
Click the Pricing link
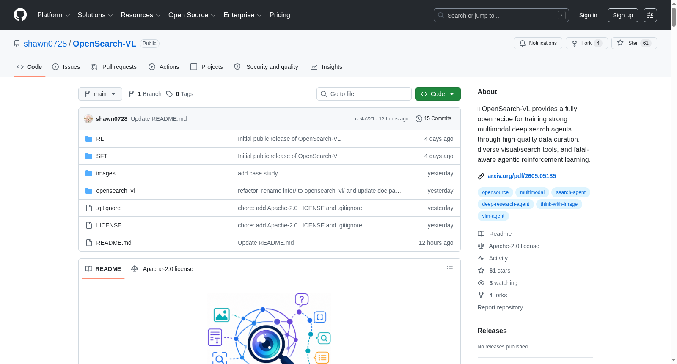[x=280, y=15]
